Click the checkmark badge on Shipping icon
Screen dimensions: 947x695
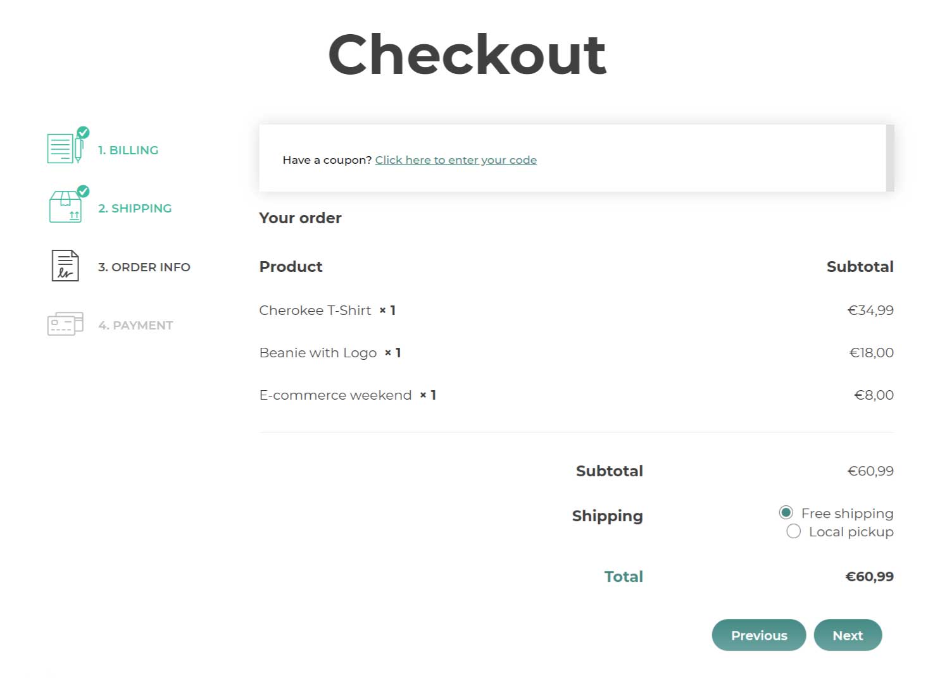(x=83, y=191)
